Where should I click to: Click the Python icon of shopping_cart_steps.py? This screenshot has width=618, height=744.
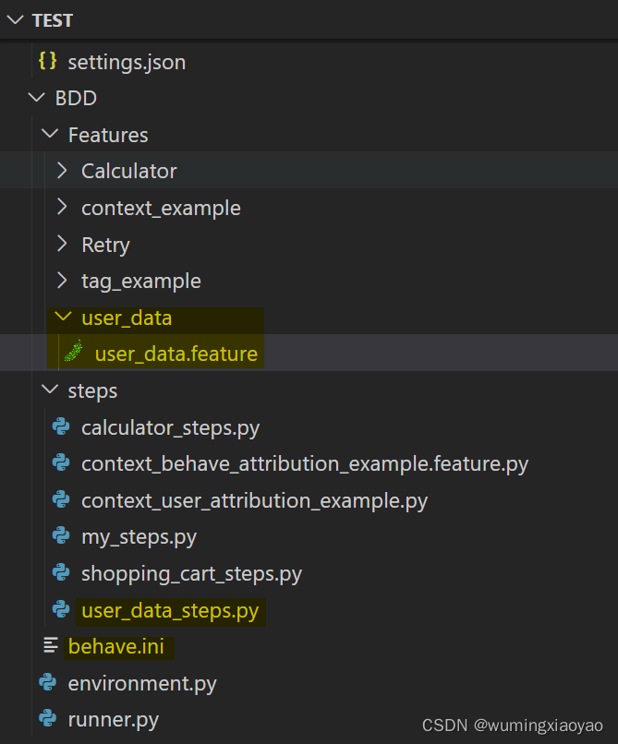[60, 572]
